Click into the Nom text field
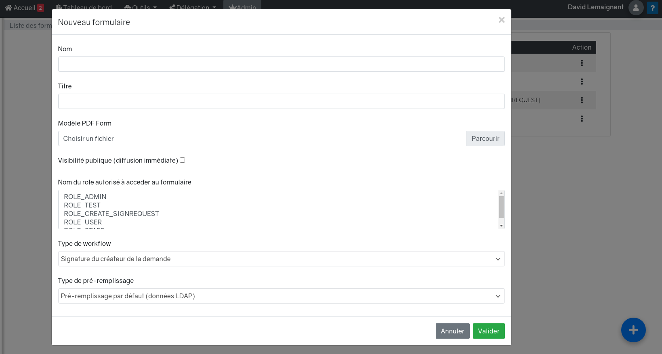Screen dimensions: 662x354 coord(281,64)
